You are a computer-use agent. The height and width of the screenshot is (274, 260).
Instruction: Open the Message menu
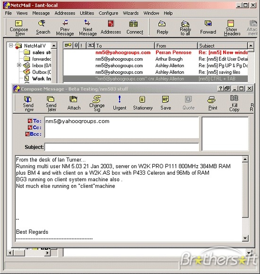(41, 13)
